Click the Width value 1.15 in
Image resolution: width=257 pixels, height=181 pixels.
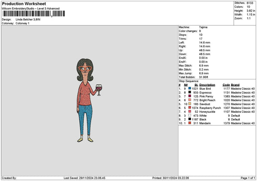point(251,15)
